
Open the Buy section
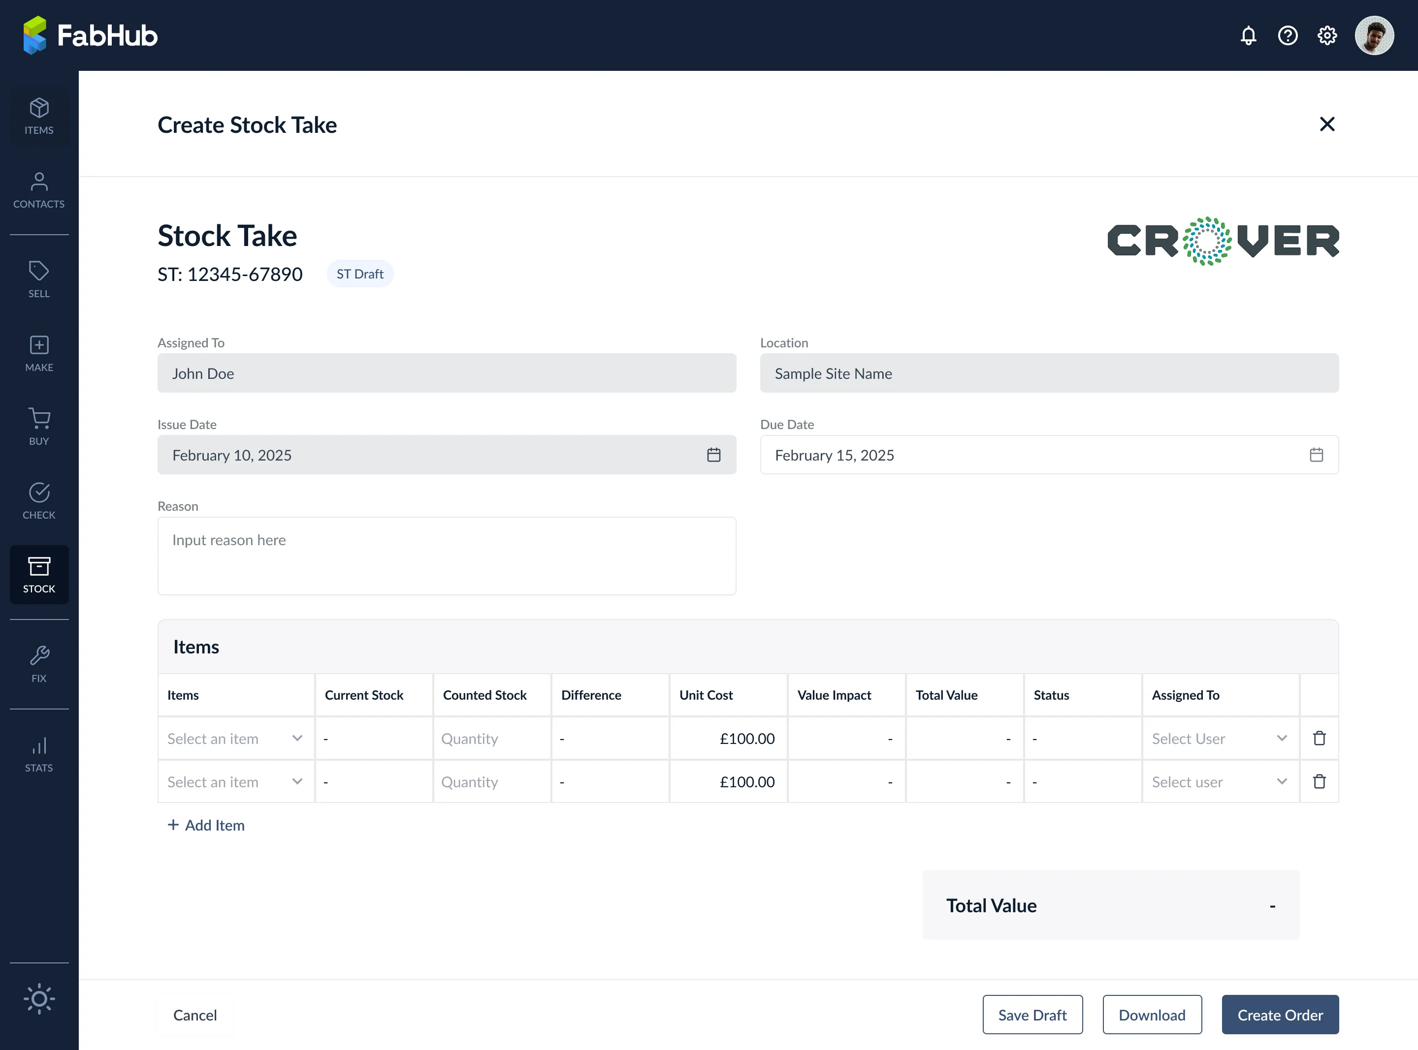point(39,427)
